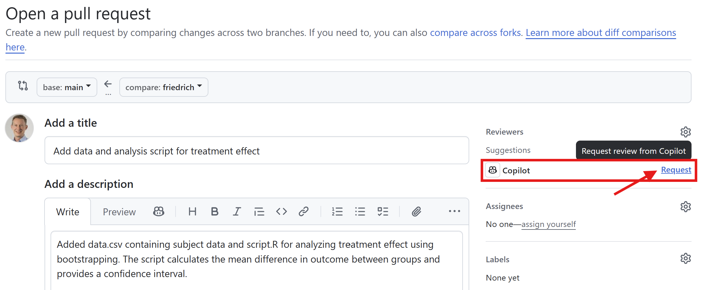Insert a numbered list
701x290 pixels.
pyautogui.click(x=337, y=212)
